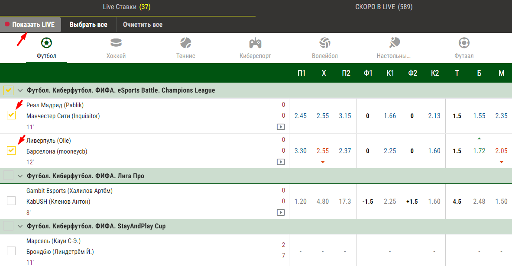The height and width of the screenshot is (266, 512).
Task: Open Киберспорт gamepad icon
Action: click(x=255, y=43)
